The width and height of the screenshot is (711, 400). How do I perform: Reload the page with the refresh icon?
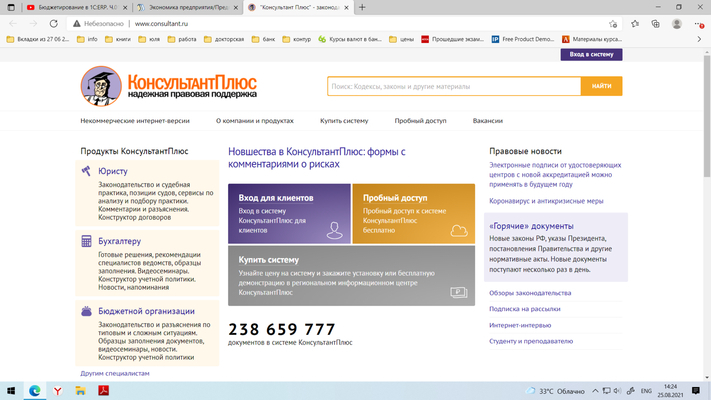54,24
